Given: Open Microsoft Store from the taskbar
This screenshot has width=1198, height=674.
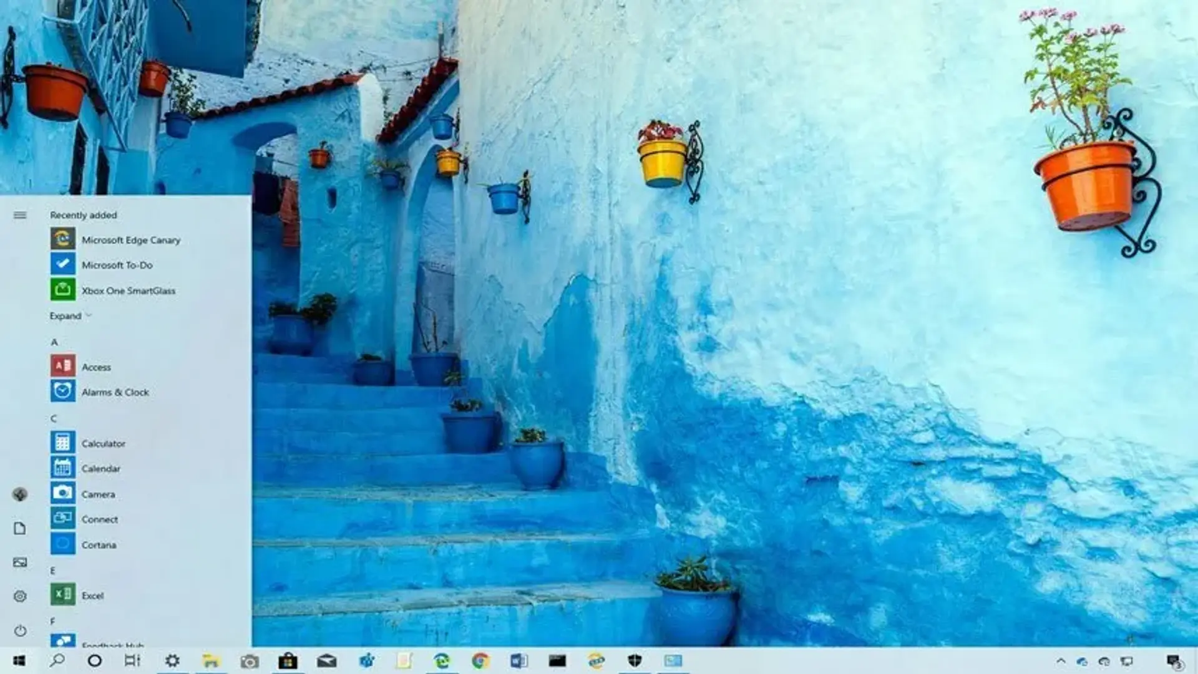Looking at the screenshot, I should tap(288, 660).
